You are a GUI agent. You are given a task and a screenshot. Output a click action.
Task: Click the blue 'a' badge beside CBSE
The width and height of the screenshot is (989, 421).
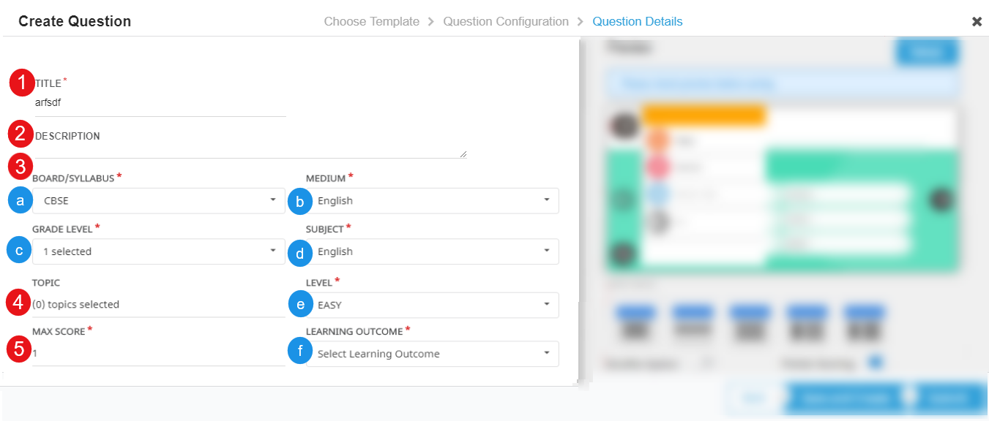(x=20, y=200)
